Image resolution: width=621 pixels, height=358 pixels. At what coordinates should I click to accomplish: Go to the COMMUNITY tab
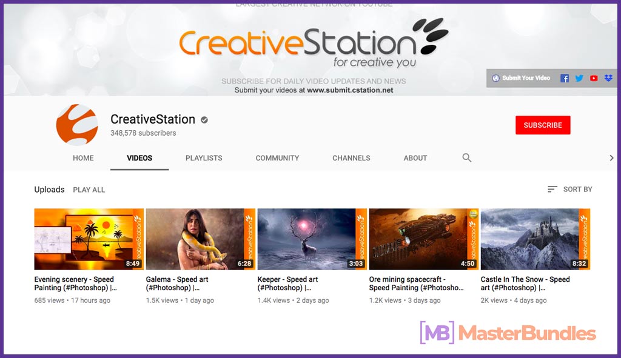277,158
